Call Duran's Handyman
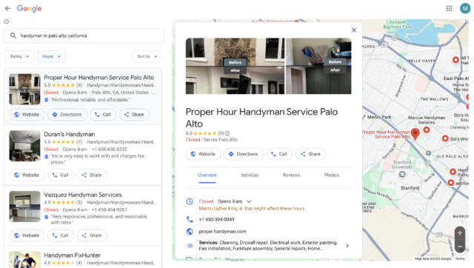 [x=61, y=175]
